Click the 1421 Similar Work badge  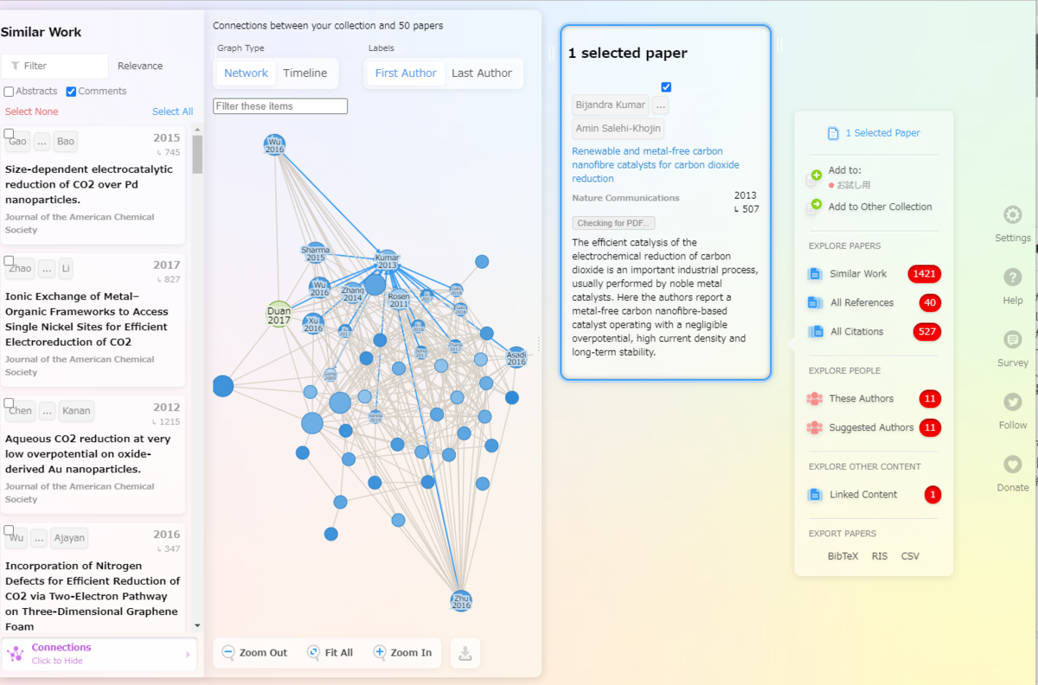click(x=924, y=274)
